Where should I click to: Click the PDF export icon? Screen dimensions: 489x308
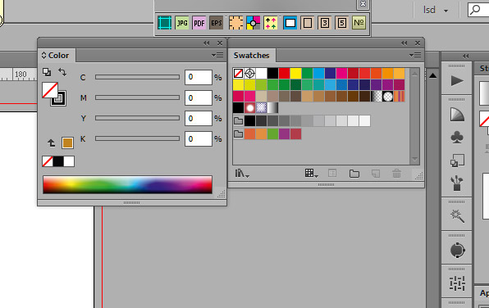tap(199, 23)
